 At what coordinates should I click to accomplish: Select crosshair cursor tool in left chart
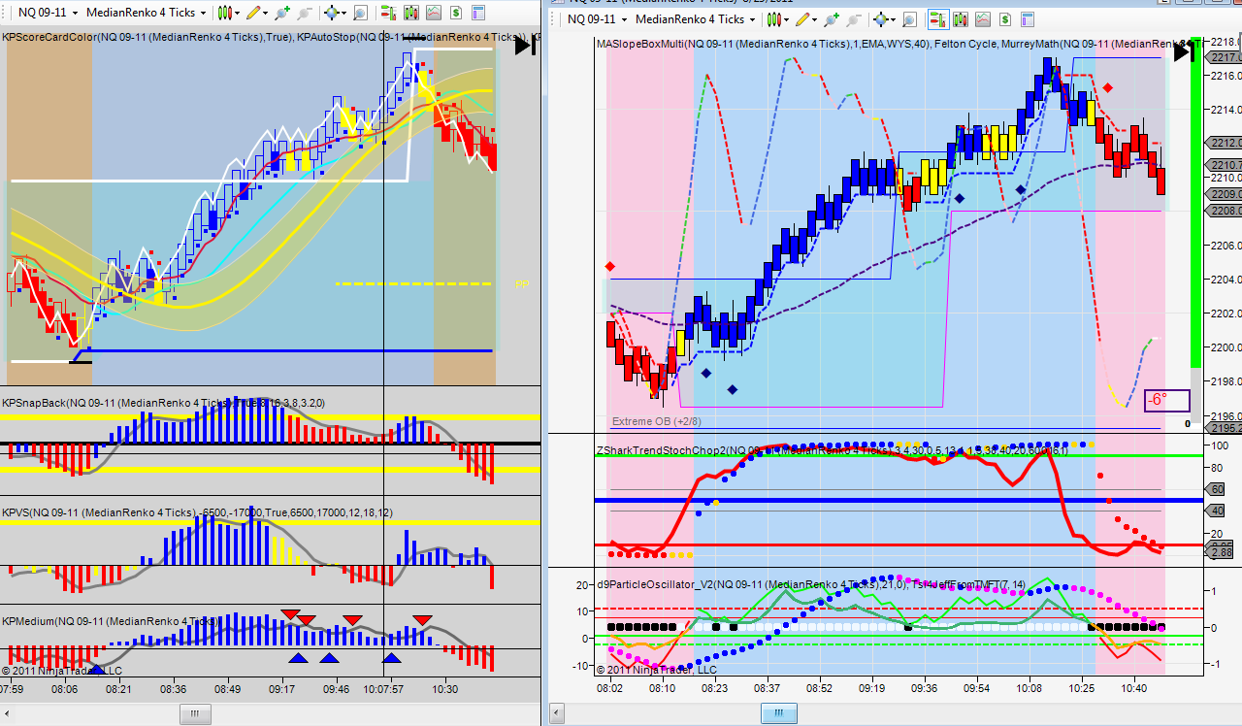(x=332, y=13)
